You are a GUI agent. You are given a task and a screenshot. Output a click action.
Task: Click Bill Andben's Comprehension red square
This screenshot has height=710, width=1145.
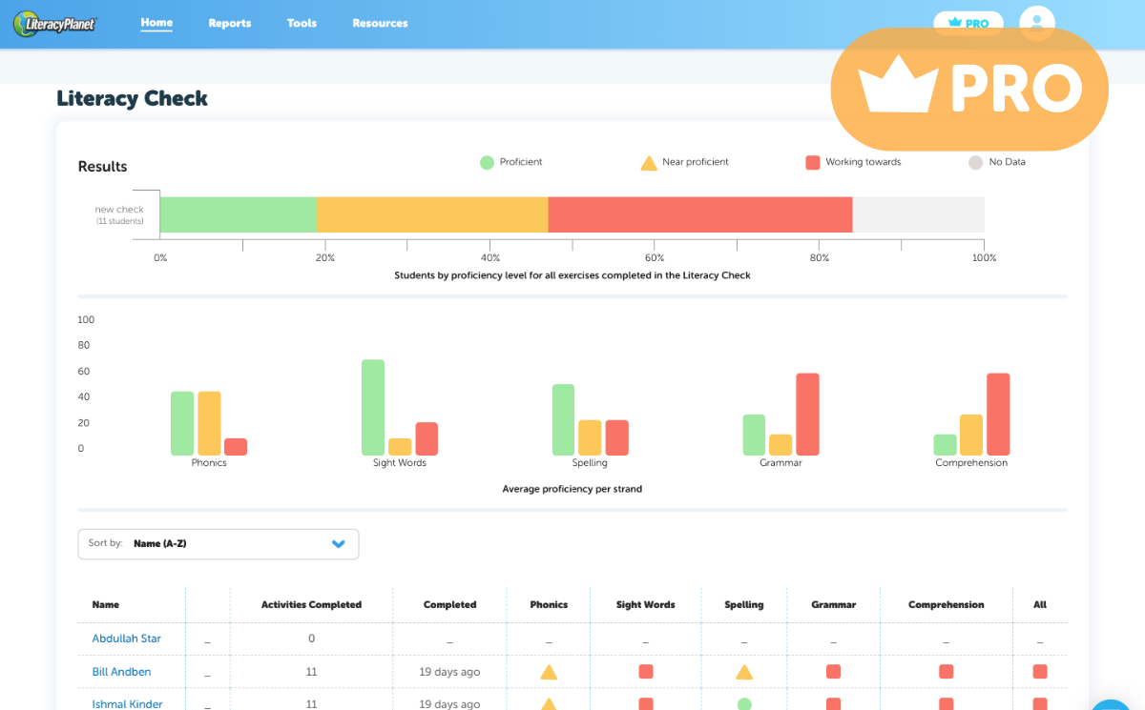click(x=946, y=672)
